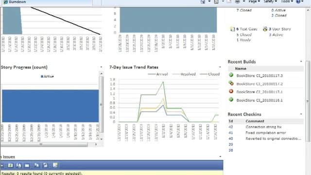Image resolution: width=311 pixels, height=175 pixels.
Task: Click the green spreadsheet icon in Issues toolbar
Action: (11, 165)
